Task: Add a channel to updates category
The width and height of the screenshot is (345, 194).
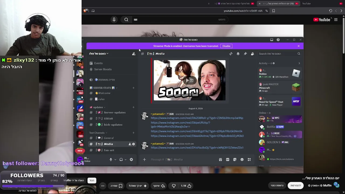Action: (133, 107)
